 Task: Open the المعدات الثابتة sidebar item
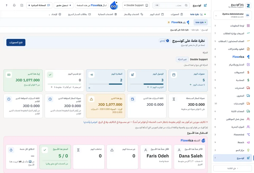(x=233, y=111)
